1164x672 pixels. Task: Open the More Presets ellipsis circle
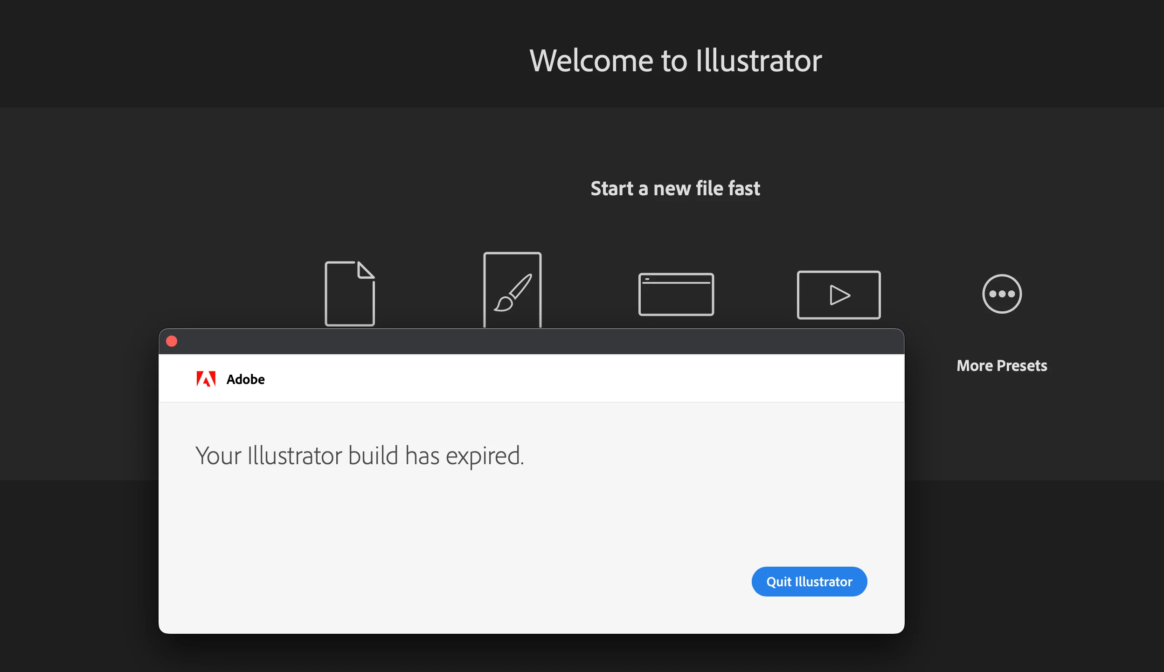[1002, 294]
